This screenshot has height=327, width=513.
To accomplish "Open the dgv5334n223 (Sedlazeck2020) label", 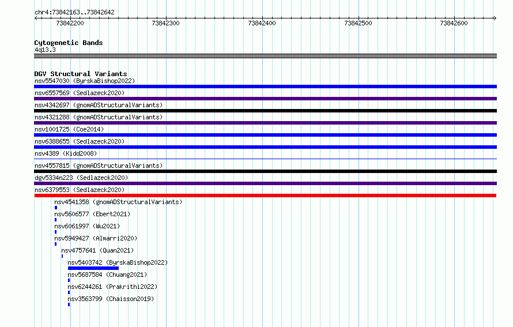I will pos(81,178).
